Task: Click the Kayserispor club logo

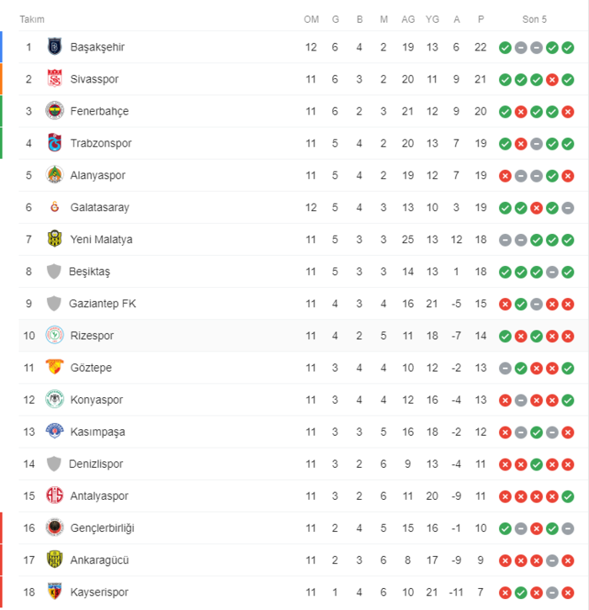Action: [x=55, y=591]
